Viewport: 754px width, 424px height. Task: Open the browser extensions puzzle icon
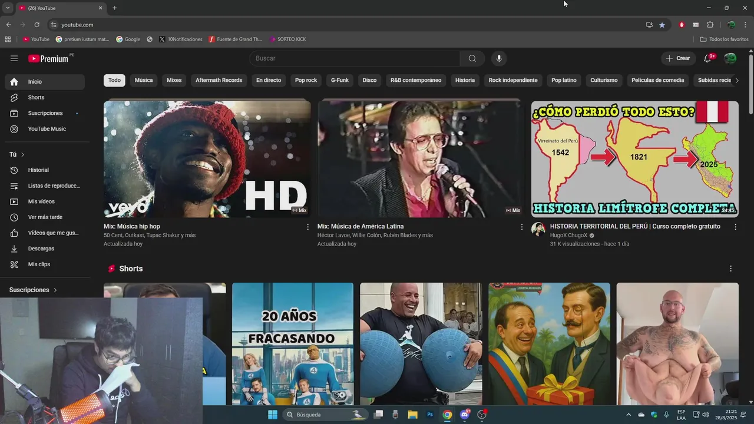tap(710, 25)
